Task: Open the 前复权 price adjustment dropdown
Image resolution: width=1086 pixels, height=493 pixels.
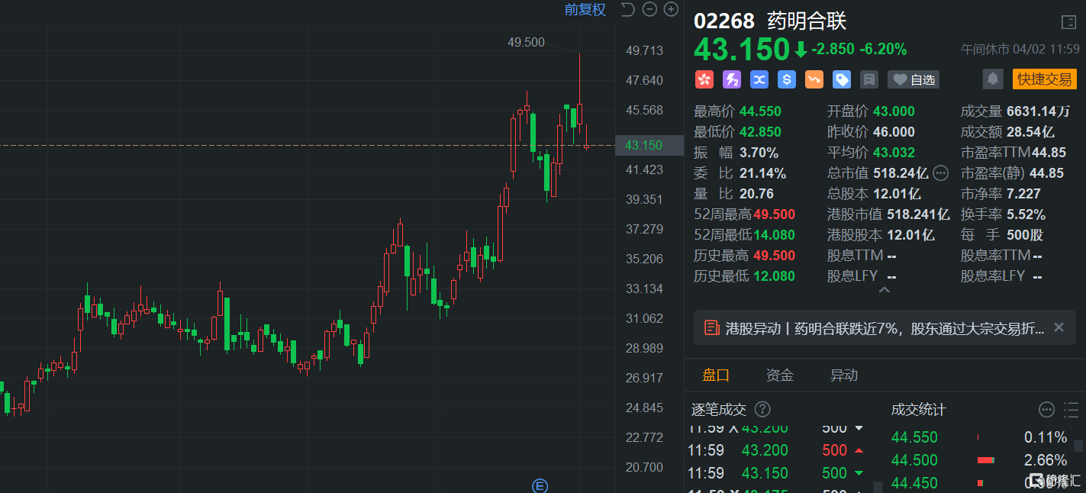Action: tap(585, 10)
